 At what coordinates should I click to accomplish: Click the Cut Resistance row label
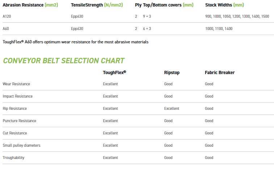(x=15, y=133)
